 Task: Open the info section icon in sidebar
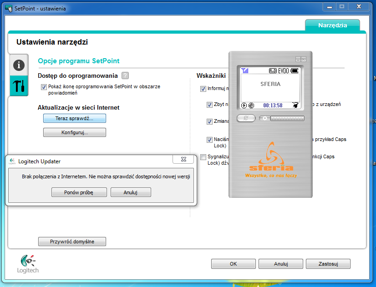19,65
